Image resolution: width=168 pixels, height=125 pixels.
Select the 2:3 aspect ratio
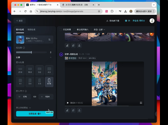click(x=40, y=82)
